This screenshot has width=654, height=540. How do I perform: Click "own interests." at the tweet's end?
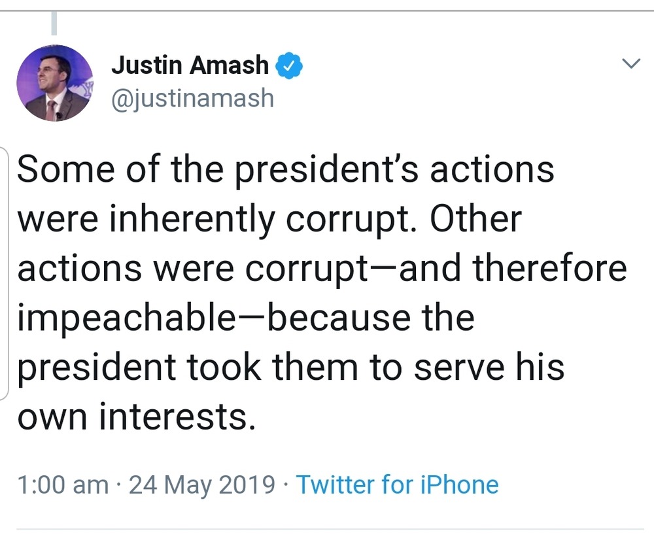point(135,416)
